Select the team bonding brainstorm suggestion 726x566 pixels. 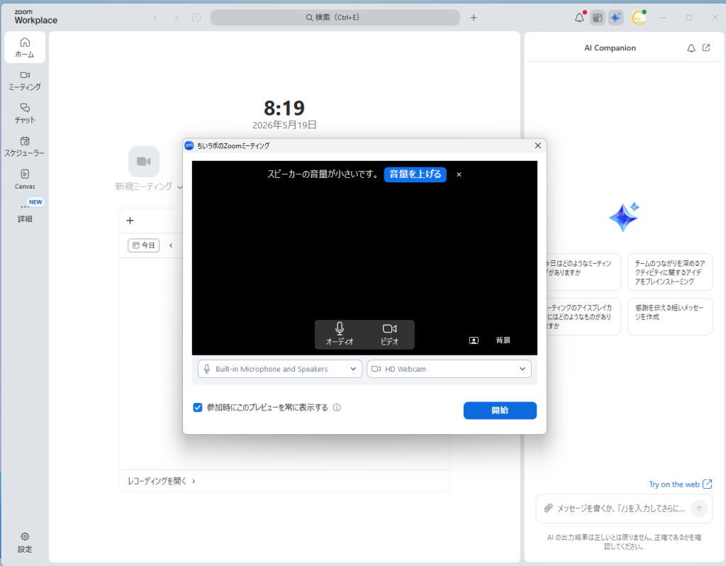669,272
